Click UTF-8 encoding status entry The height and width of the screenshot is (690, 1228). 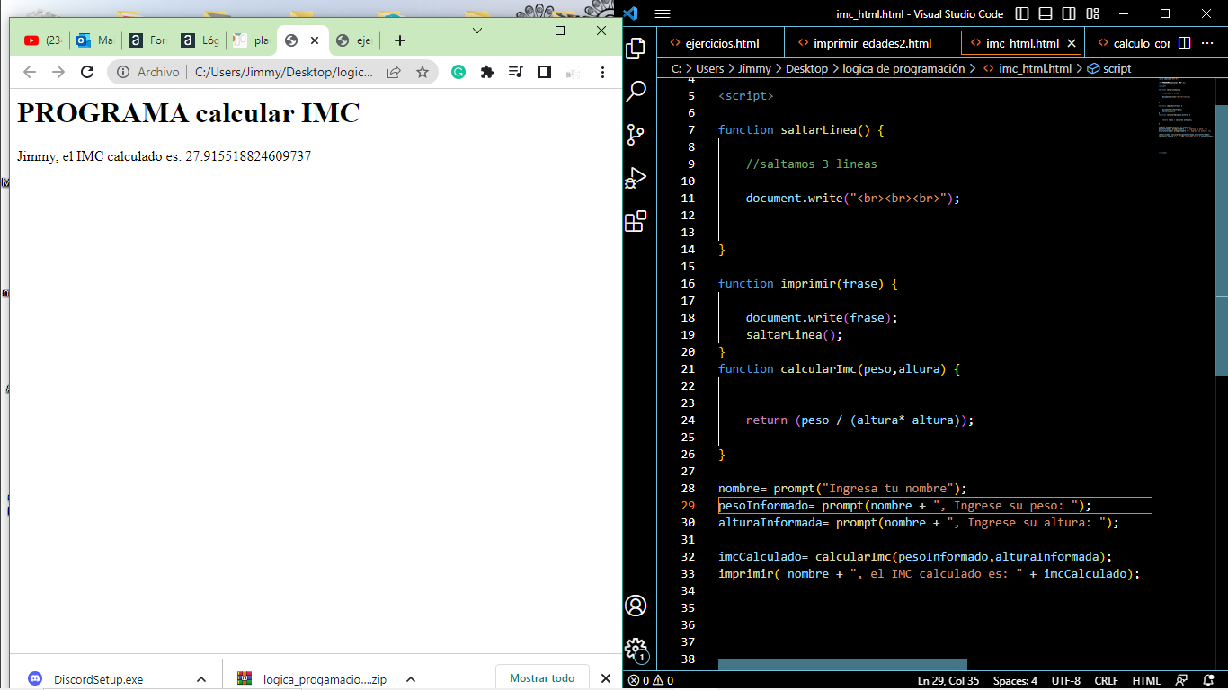pyautogui.click(x=1066, y=680)
